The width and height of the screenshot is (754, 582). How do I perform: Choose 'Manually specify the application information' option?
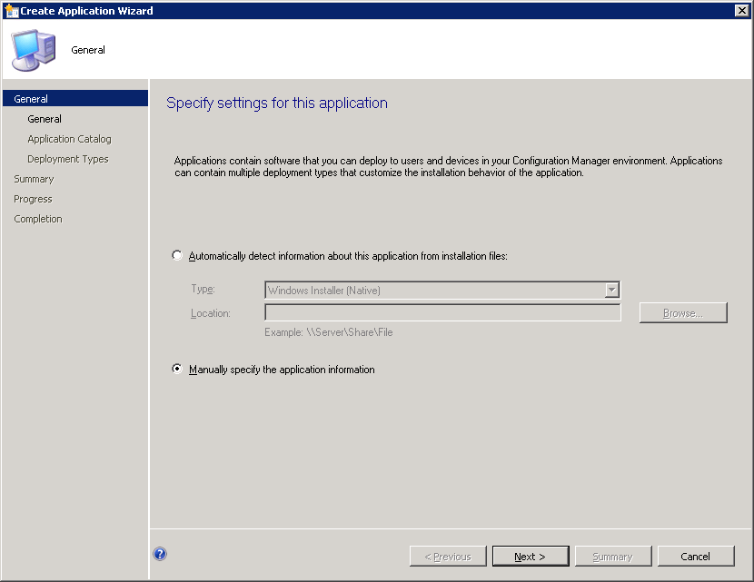177,370
